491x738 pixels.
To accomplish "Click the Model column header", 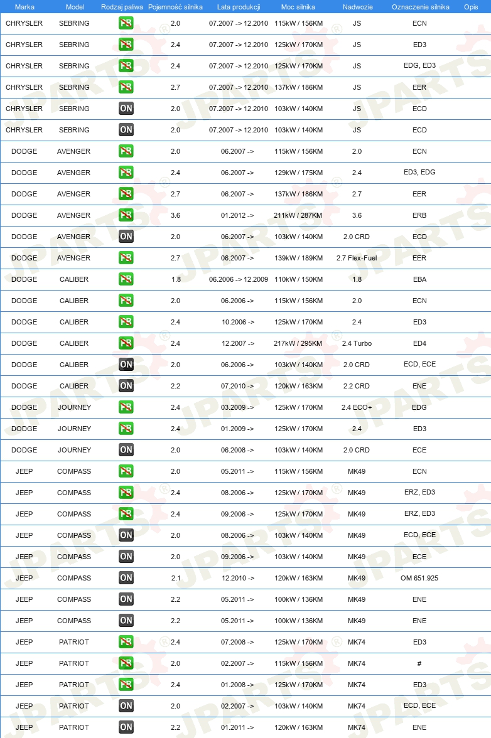I will coord(75,7).
